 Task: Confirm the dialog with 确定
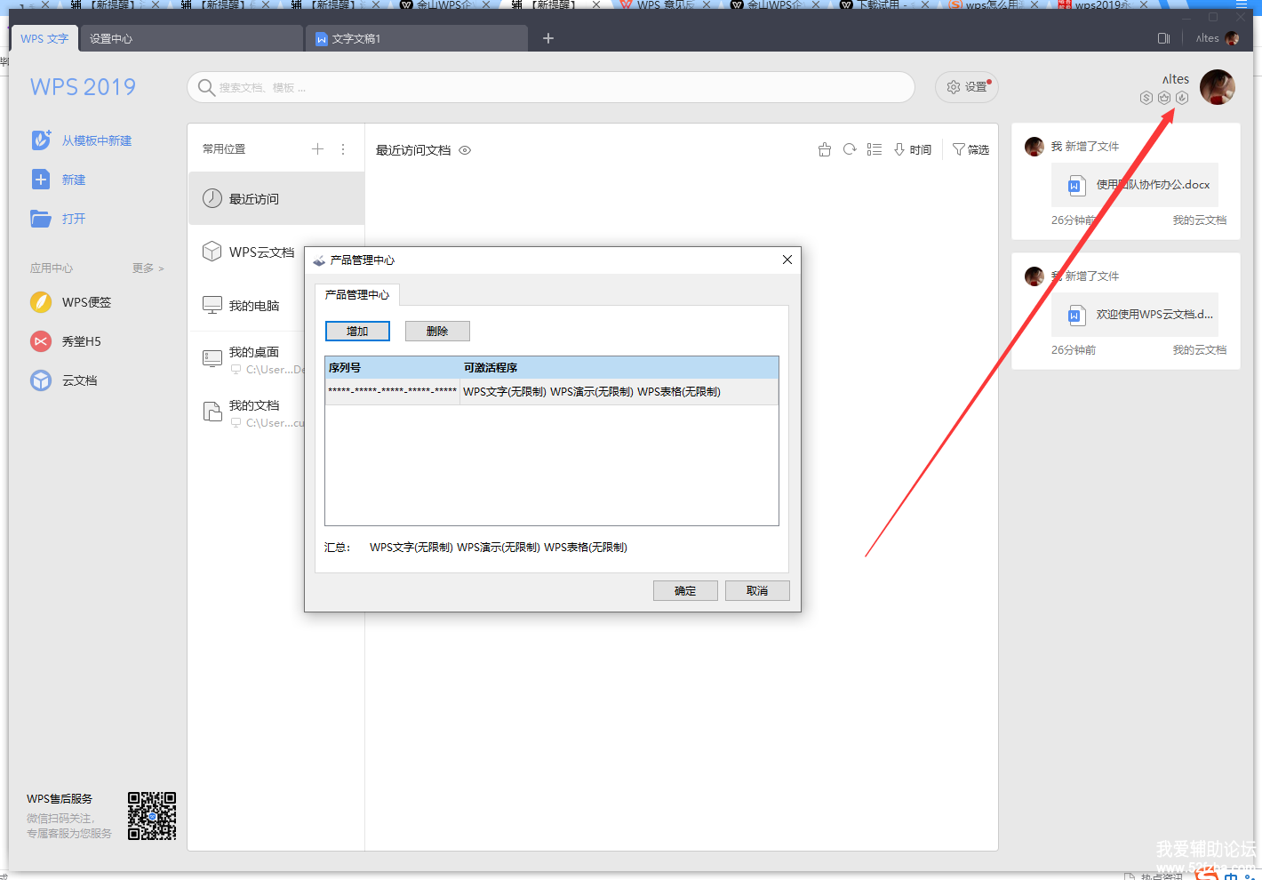685,590
